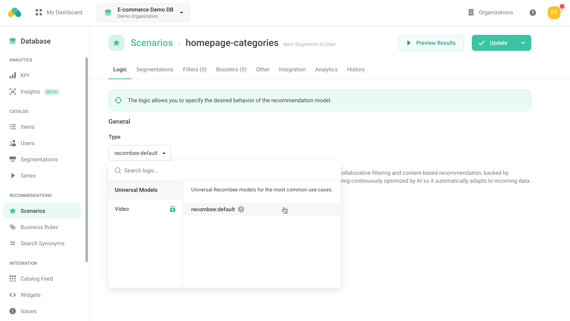570x321 pixels.
Task: Collapse the recombee:default Type dropdown
Action: coord(140,153)
